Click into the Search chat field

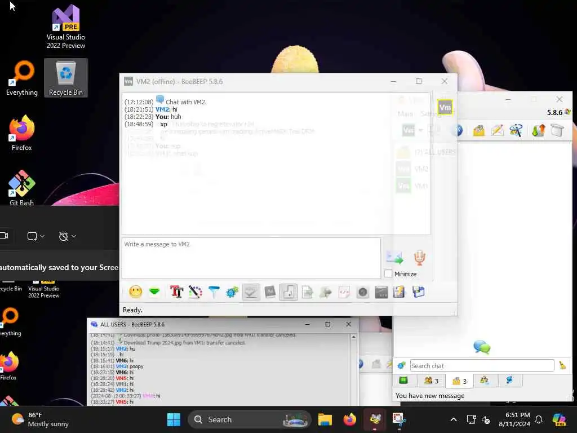coord(482,365)
